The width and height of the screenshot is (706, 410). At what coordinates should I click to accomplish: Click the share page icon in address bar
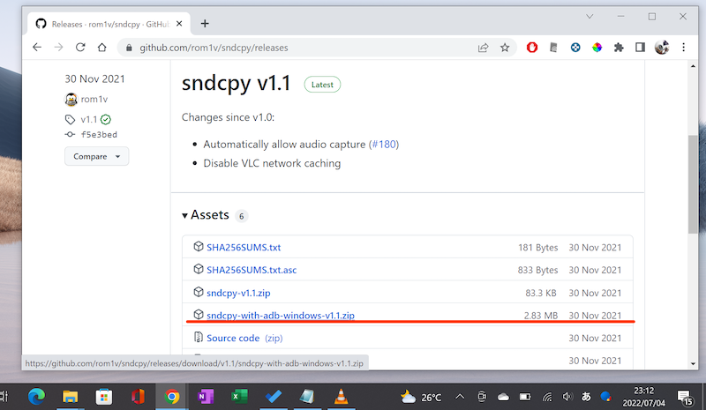[484, 48]
